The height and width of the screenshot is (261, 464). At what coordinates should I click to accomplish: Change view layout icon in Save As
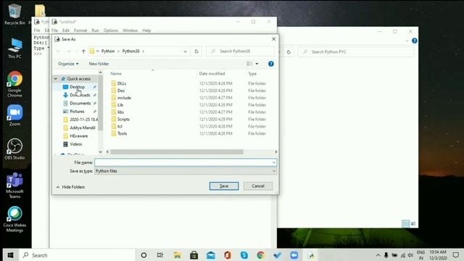point(249,64)
